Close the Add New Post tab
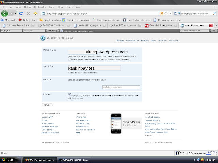Screen dimensions: 218x163 [33, 26]
